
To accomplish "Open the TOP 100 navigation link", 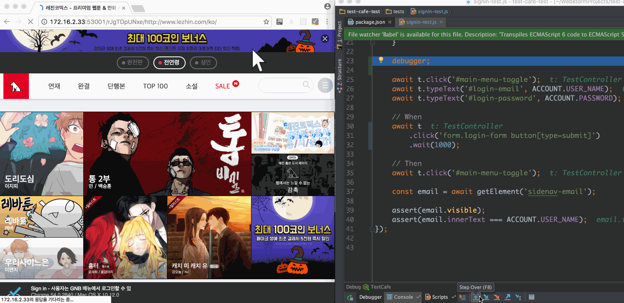I will tap(155, 86).
